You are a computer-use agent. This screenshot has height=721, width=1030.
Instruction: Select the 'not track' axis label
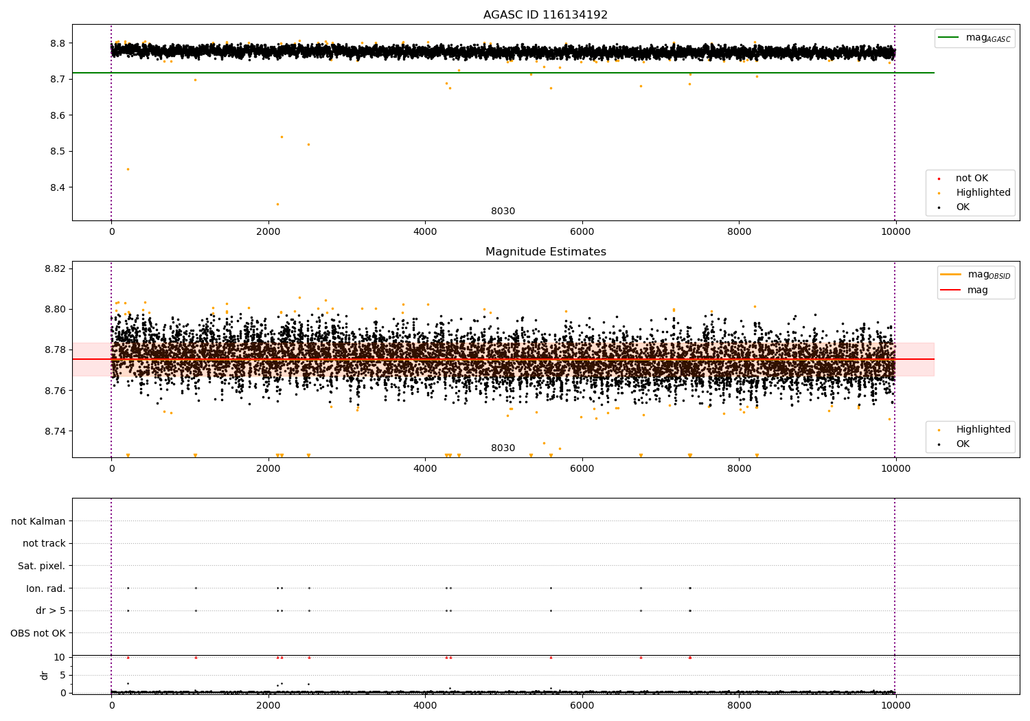44,544
